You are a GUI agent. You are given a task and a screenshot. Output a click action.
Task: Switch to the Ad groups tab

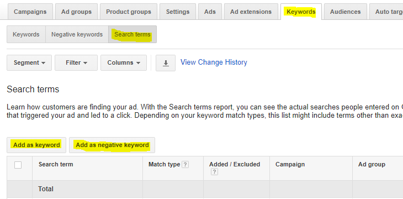(x=76, y=12)
